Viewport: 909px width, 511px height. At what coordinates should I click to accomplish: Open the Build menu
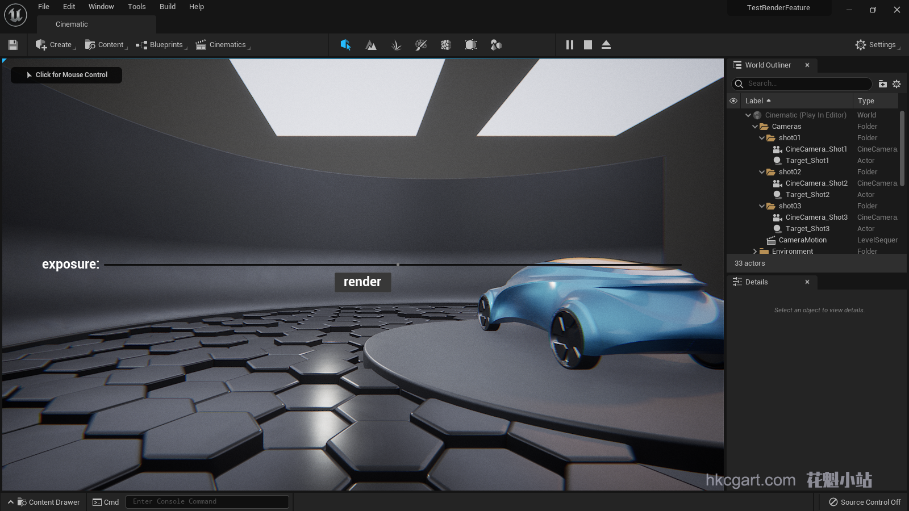coord(168,7)
